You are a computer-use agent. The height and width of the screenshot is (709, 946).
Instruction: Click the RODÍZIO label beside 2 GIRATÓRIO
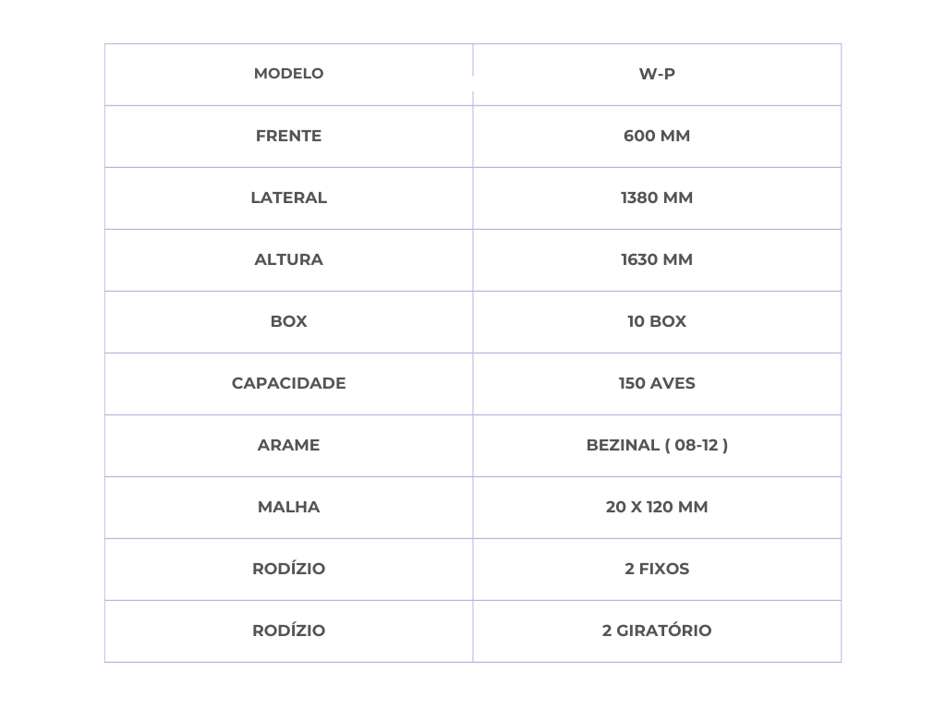(288, 631)
